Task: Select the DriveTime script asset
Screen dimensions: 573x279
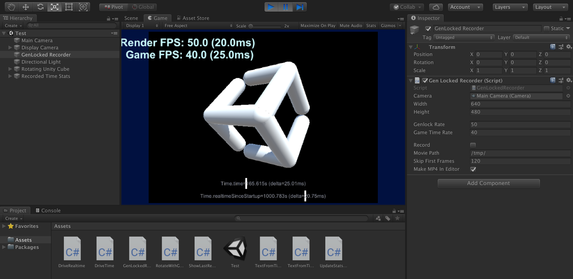Action: click(x=105, y=252)
